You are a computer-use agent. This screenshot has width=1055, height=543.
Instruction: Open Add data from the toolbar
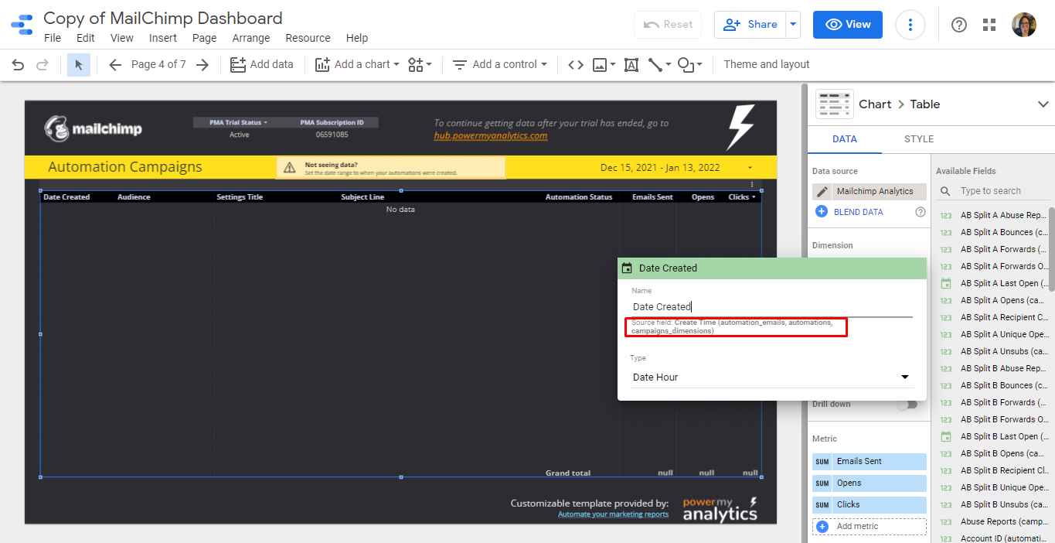coord(262,64)
